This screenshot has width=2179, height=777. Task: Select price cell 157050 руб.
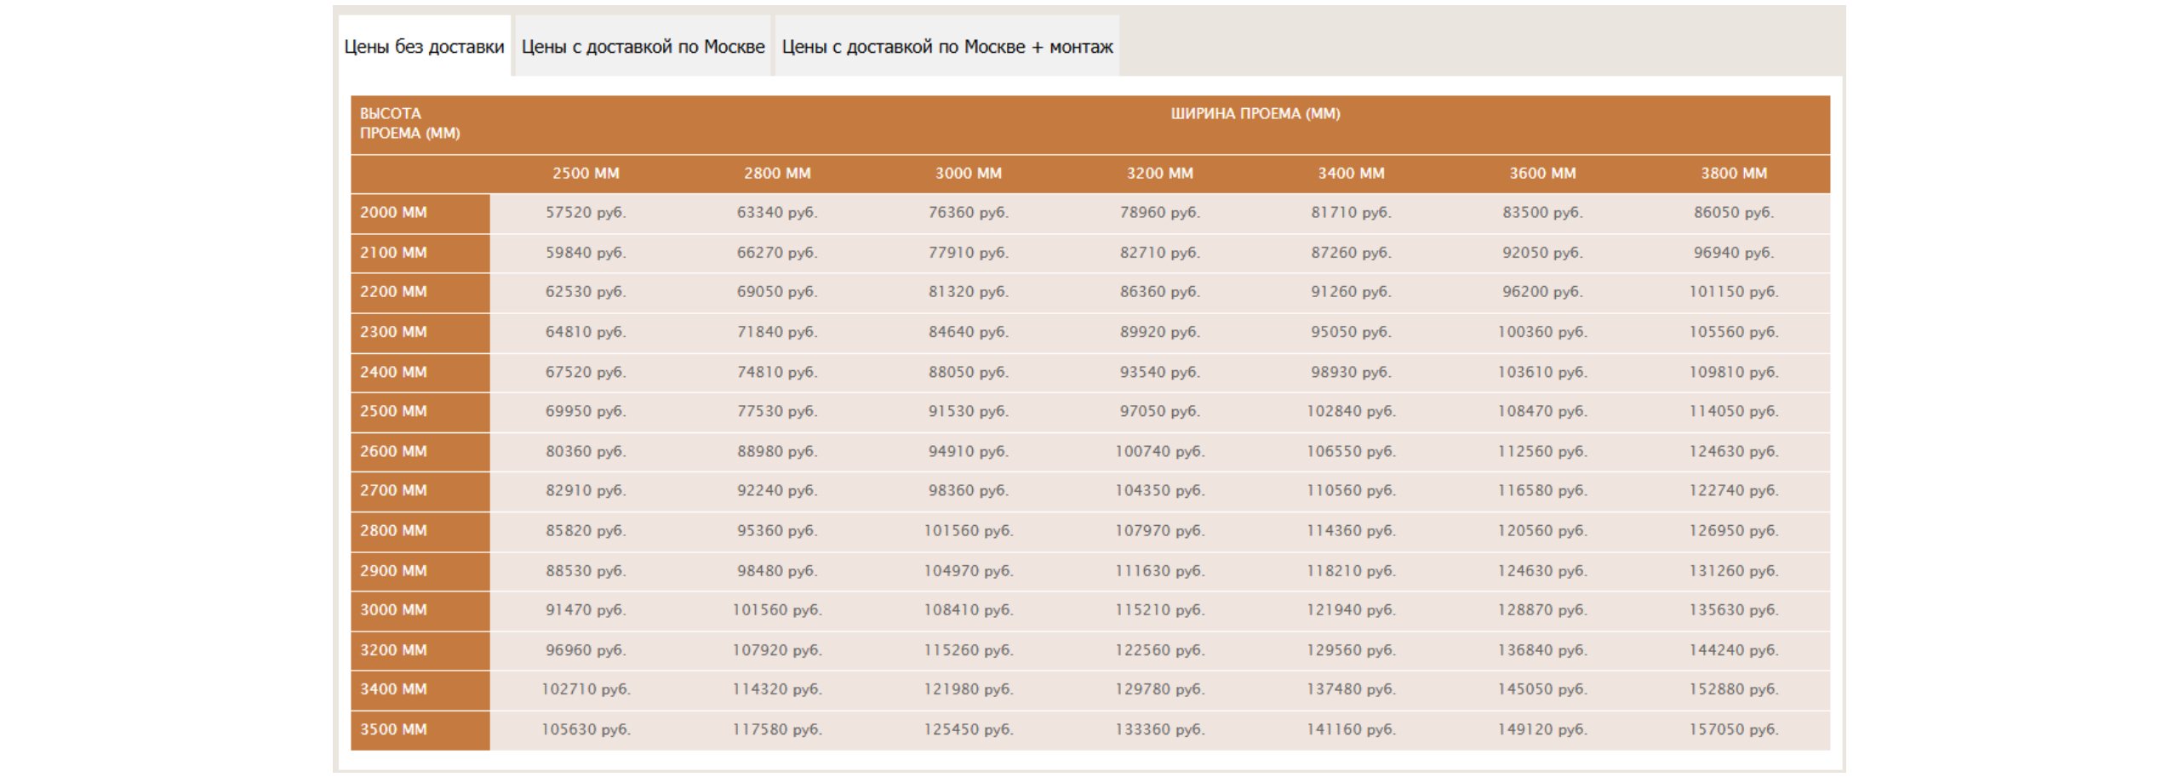(x=1734, y=729)
